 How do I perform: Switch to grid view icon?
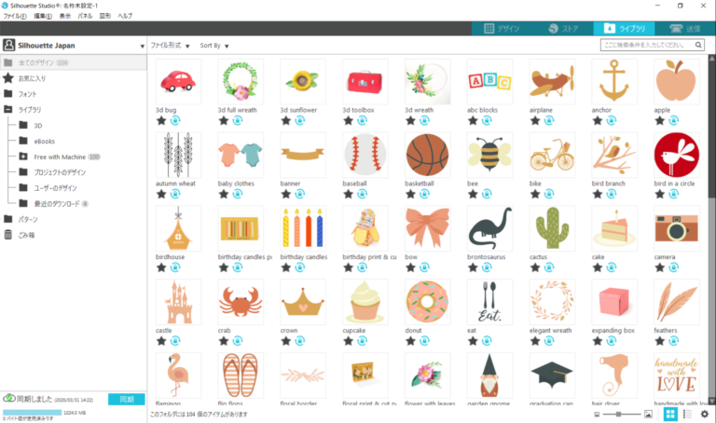coord(670,414)
